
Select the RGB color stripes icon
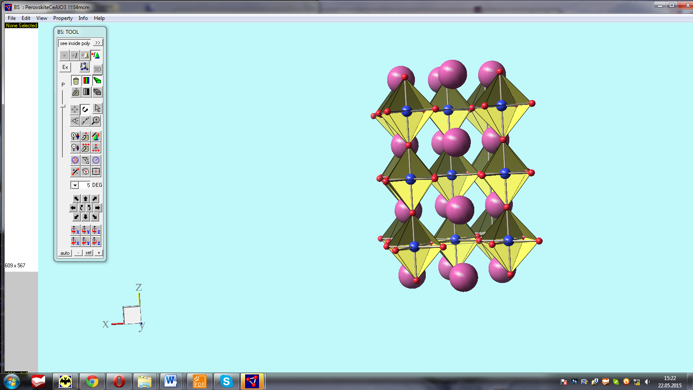[x=86, y=81]
